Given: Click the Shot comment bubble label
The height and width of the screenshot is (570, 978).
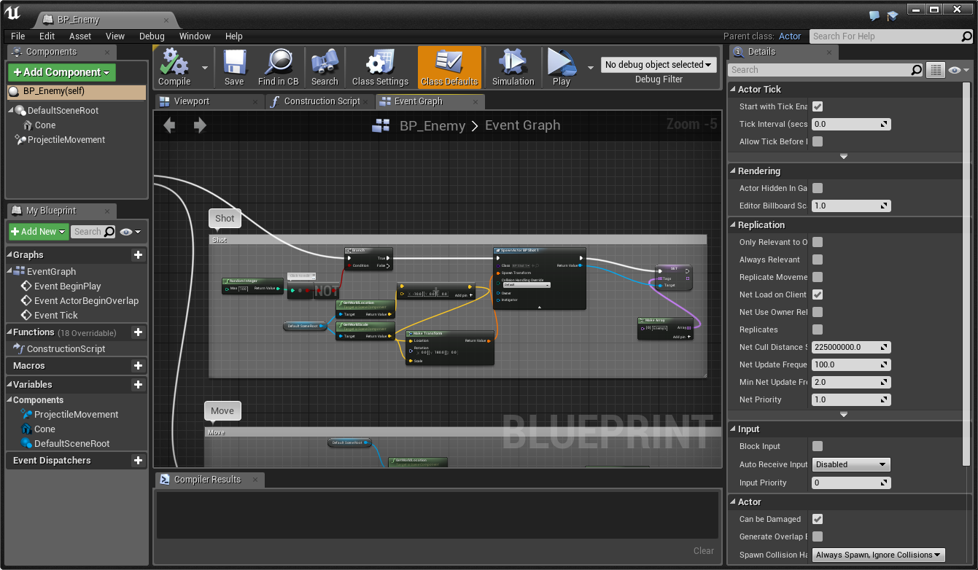Looking at the screenshot, I should point(225,218).
